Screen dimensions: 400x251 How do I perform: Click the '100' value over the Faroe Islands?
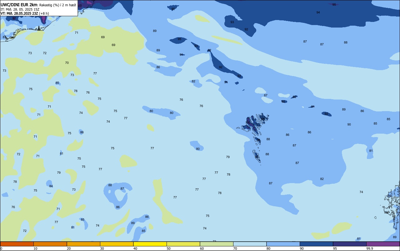[x=248, y=123]
